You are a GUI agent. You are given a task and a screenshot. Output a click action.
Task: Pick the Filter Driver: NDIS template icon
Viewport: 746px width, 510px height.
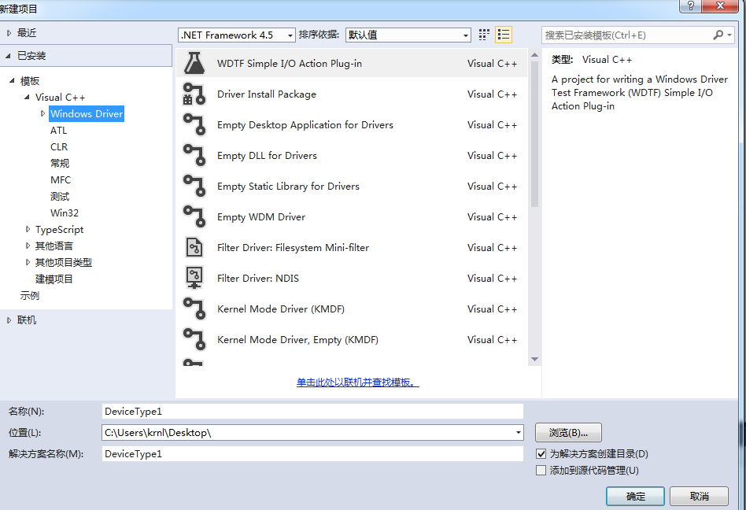point(194,279)
